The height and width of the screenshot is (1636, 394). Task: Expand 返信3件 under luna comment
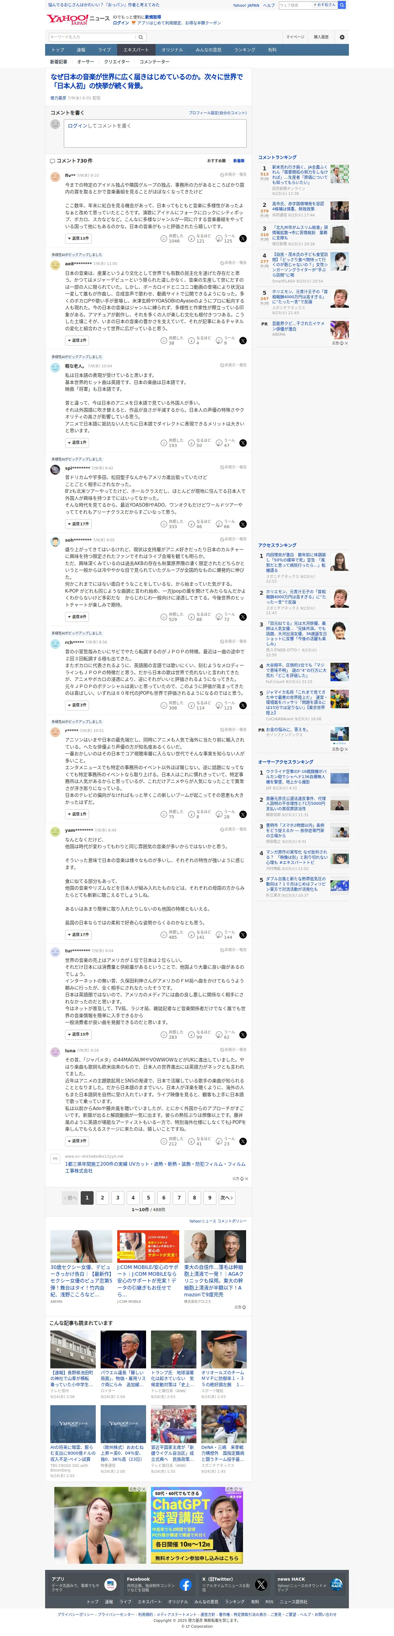click(77, 1141)
